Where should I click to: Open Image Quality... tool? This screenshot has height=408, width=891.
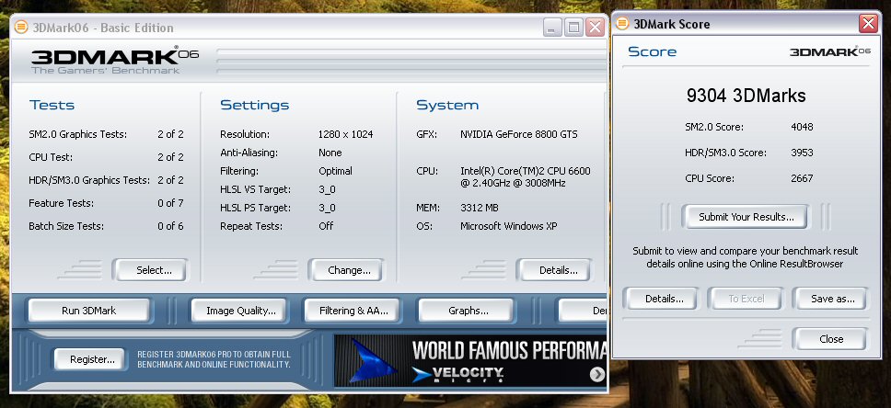coord(241,311)
